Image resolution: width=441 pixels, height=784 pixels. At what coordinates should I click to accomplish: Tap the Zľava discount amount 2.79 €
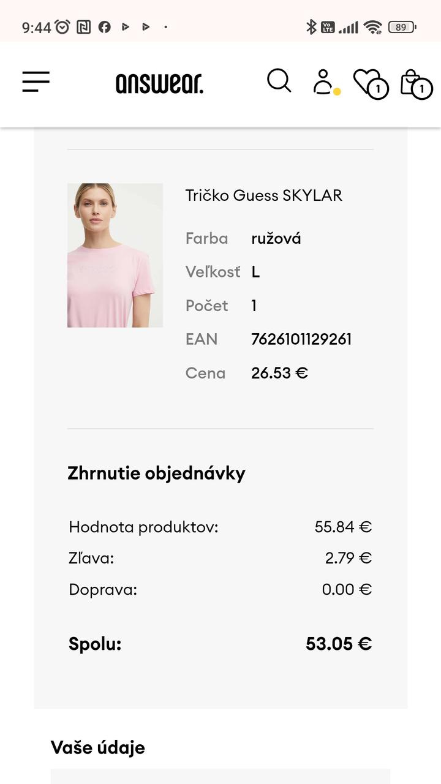(x=349, y=558)
